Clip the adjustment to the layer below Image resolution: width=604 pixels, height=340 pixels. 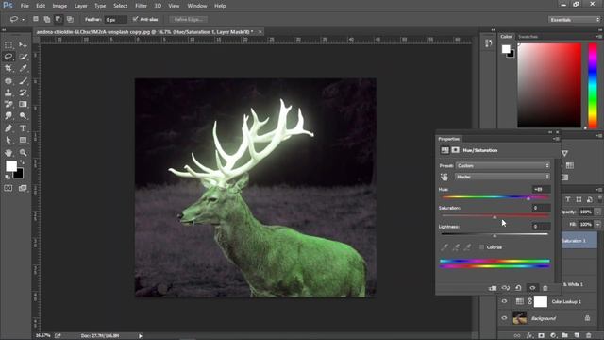pyautogui.click(x=493, y=288)
